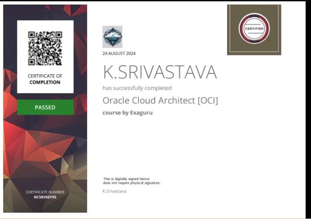Click the Exaguru logo above the date
311x219 pixels.
[112, 36]
